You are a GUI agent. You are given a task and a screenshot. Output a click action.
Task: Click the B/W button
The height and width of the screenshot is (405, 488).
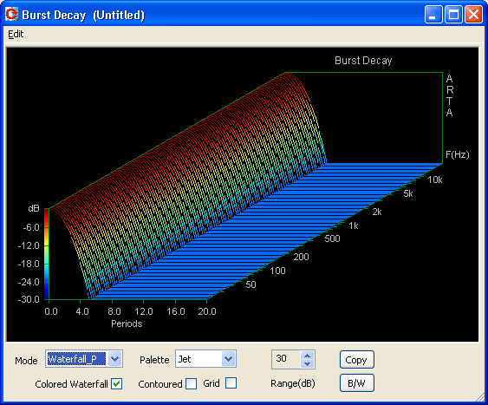tap(356, 383)
